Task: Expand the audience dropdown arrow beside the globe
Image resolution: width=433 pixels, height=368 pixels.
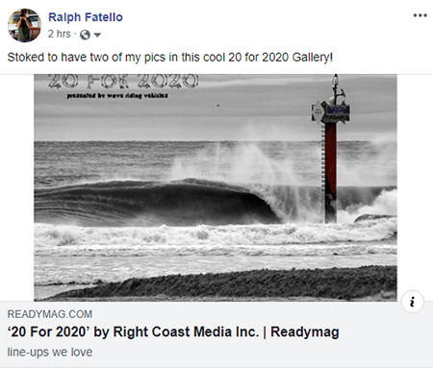Action: [x=97, y=35]
